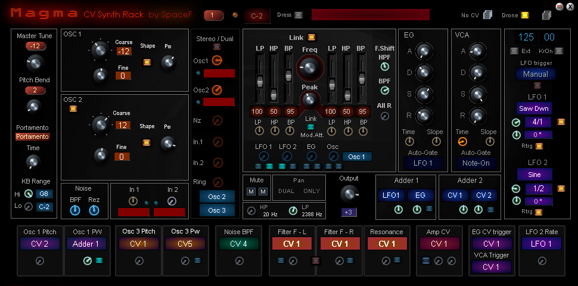Click the Osc 2 button
Image resolution: width=578 pixels, height=286 pixels.
point(217,197)
